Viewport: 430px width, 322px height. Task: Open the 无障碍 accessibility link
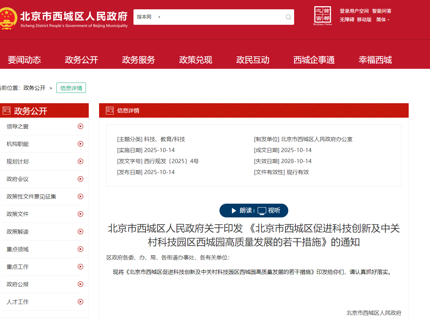346,20
